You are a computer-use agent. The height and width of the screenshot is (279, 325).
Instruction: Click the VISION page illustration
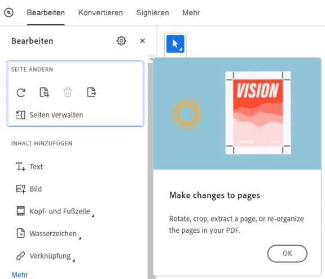[258, 113]
